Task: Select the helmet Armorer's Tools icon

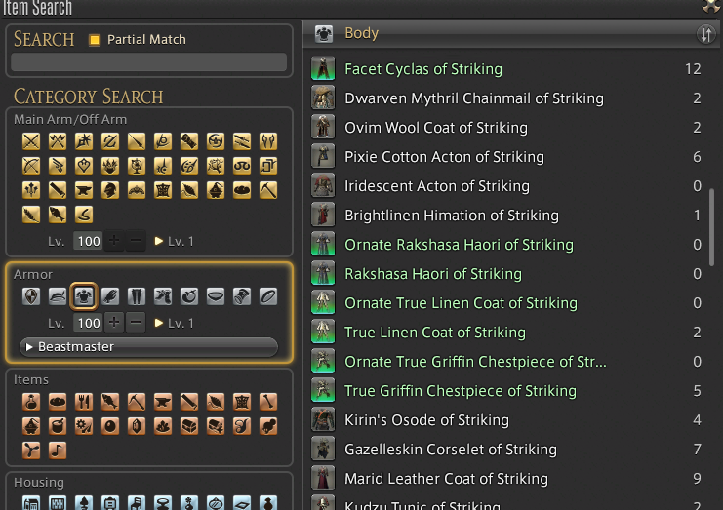Action: (x=110, y=190)
